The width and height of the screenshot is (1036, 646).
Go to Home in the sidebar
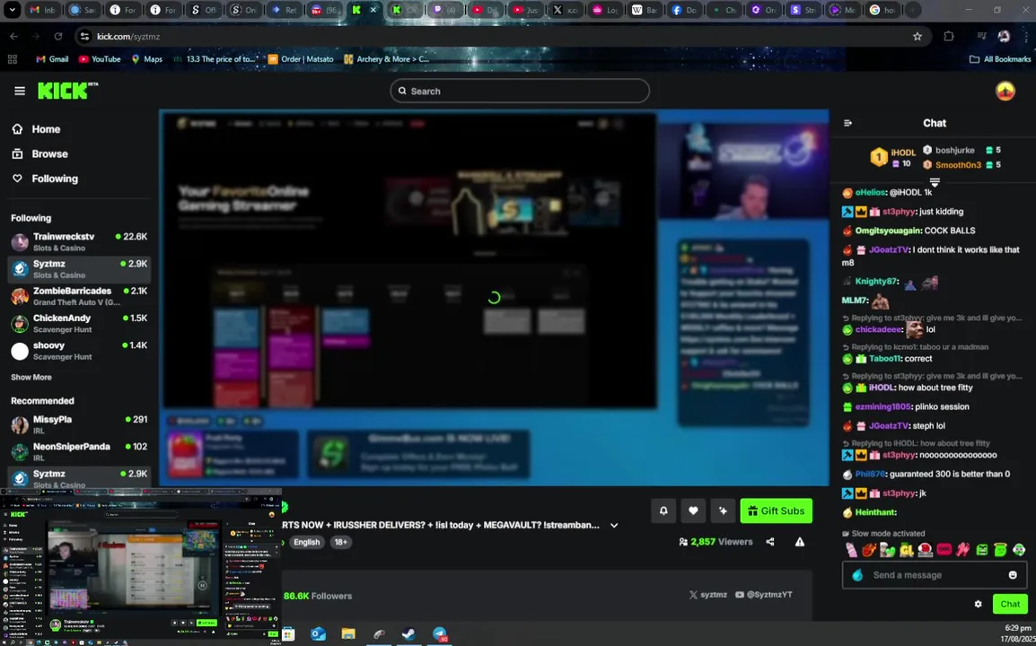[x=37, y=129]
